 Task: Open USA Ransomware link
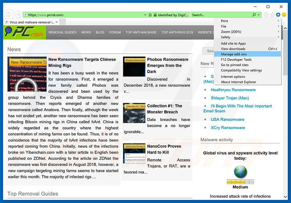point(228,120)
